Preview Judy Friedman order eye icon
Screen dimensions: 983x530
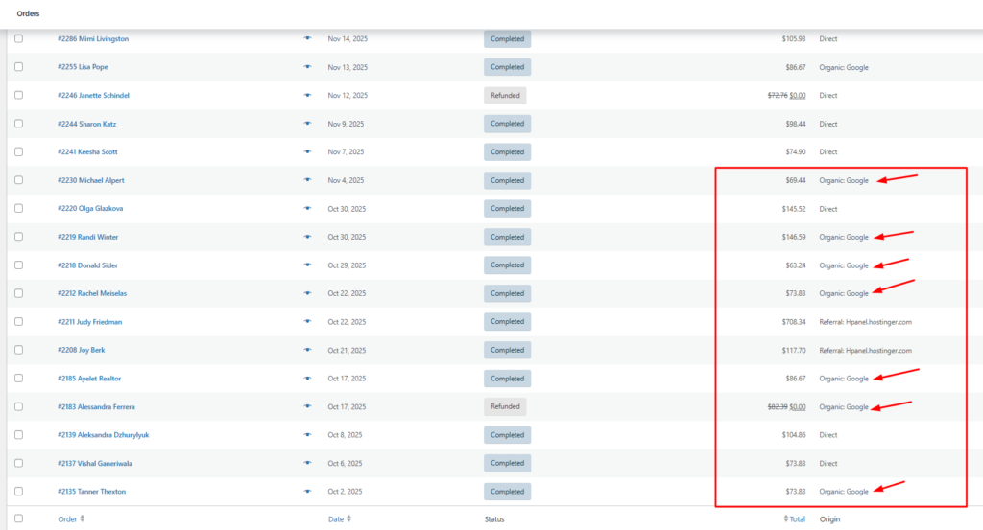pyautogui.click(x=307, y=321)
